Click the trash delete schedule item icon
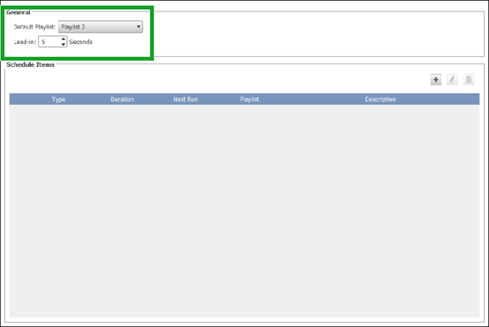 (469, 80)
